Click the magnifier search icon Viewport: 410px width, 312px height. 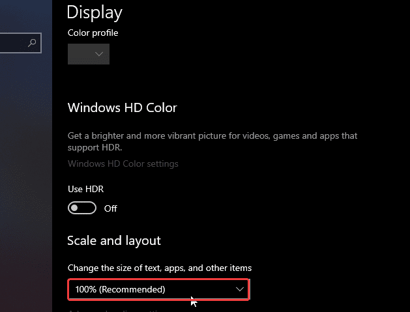pyautogui.click(x=32, y=42)
